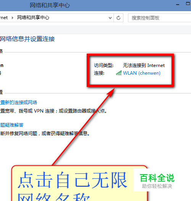Open 问题疑难解答 link
This screenshot has height=201, width=191.
(11, 125)
